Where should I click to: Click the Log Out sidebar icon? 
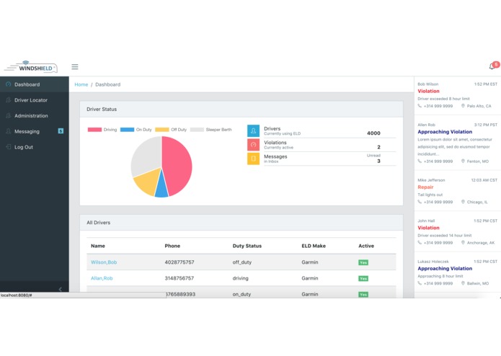9,147
